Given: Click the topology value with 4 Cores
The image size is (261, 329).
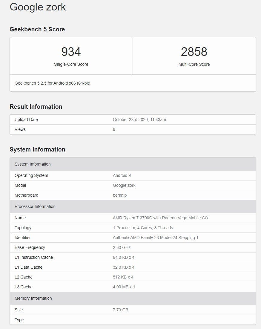Looking at the screenshot, I should (x=143, y=228).
